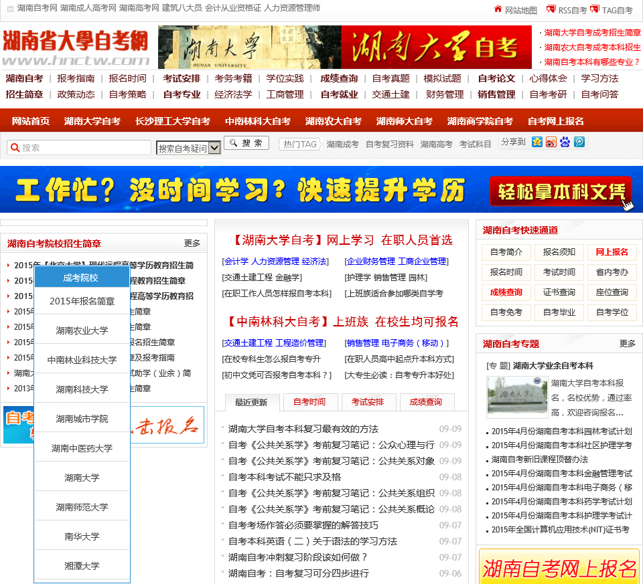Click 网站地图 link at top right
The image size is (643, 584).
[521, 10]
